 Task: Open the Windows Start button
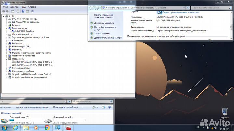(4, 128)
